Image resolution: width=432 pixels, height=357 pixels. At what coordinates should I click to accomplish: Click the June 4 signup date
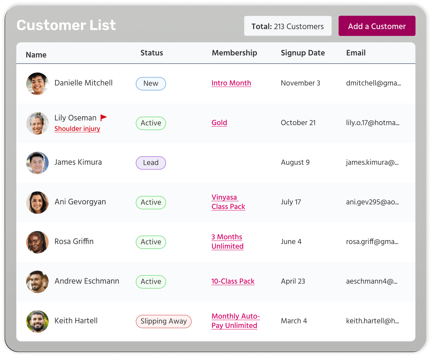[291, 242]
